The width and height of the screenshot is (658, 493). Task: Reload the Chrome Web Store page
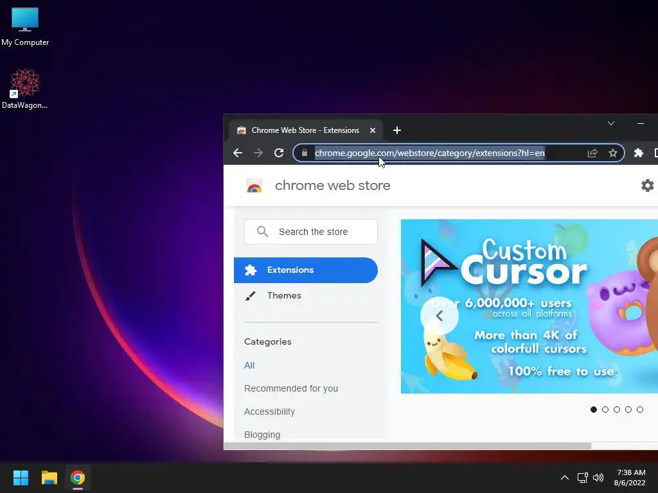279,153
